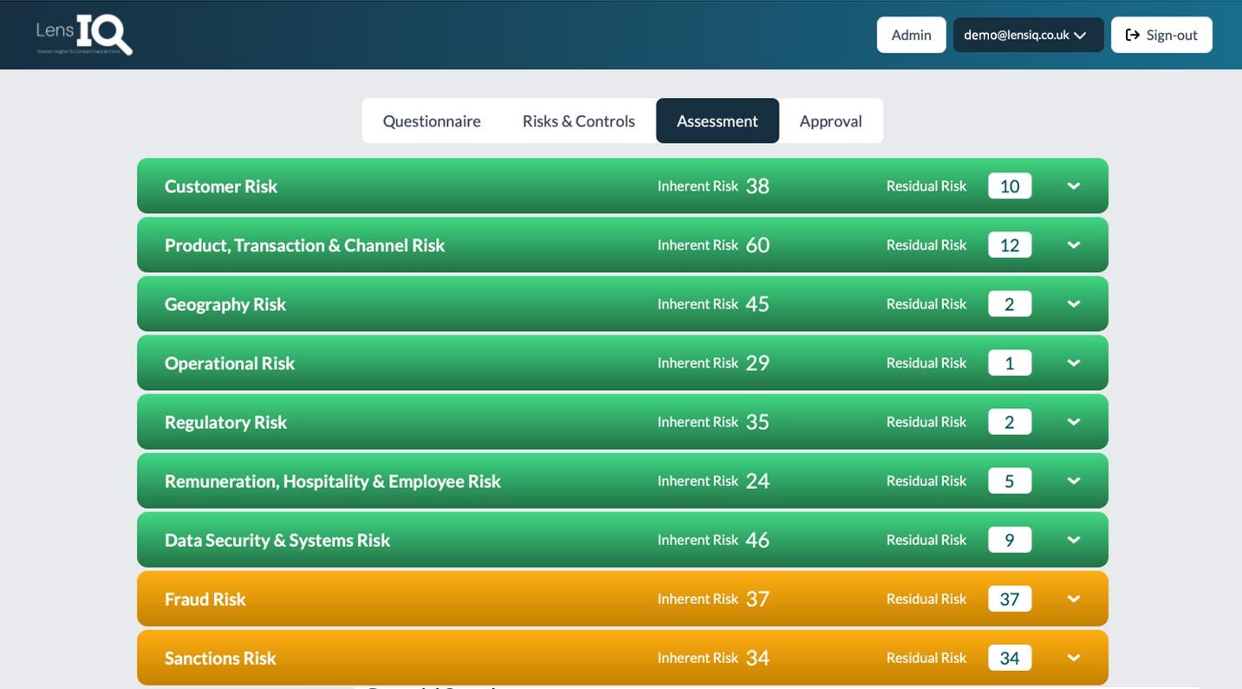Viewport: 1242px width, 689px height.
Task: Expand Remuneration, Hospitality & Employee Risk chevron
Action: 1073,481
